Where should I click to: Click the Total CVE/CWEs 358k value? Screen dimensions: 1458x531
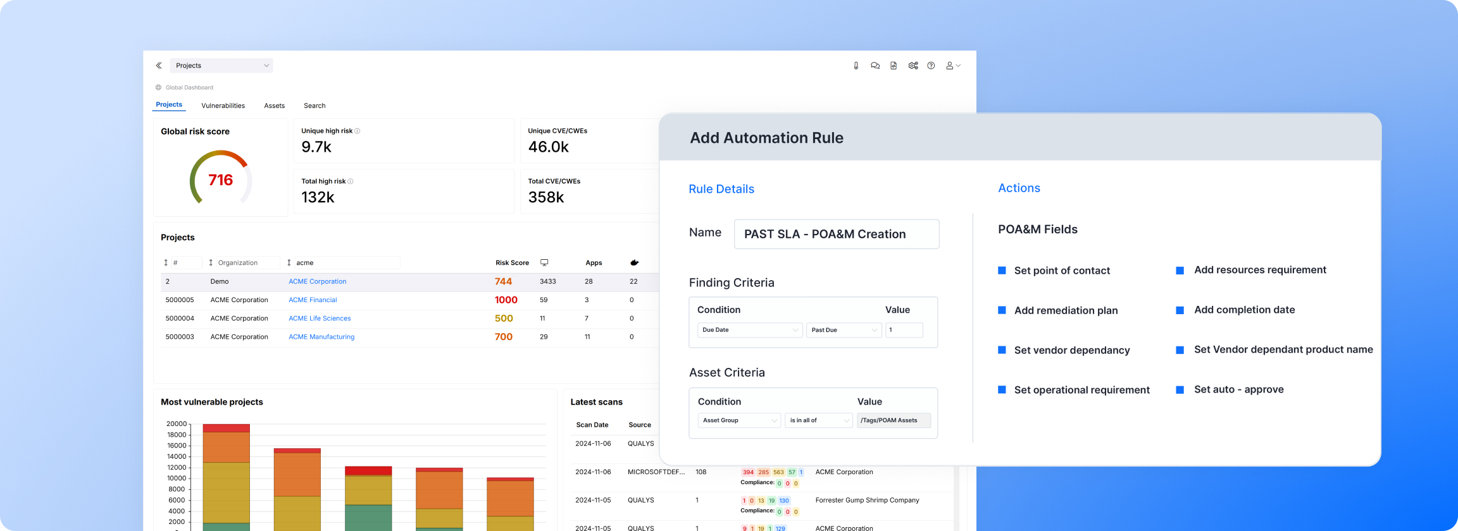[546, 197]
